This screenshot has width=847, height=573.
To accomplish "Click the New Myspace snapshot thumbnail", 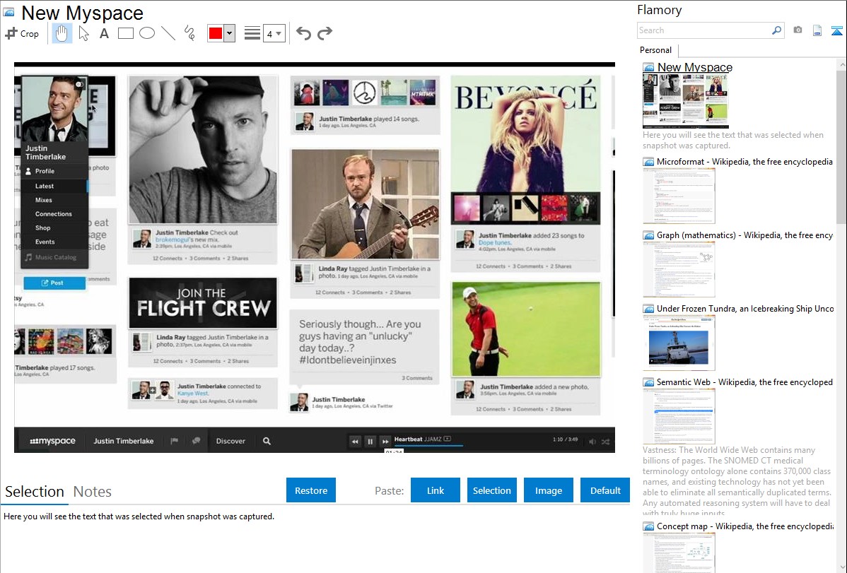I will coord(686,101).
